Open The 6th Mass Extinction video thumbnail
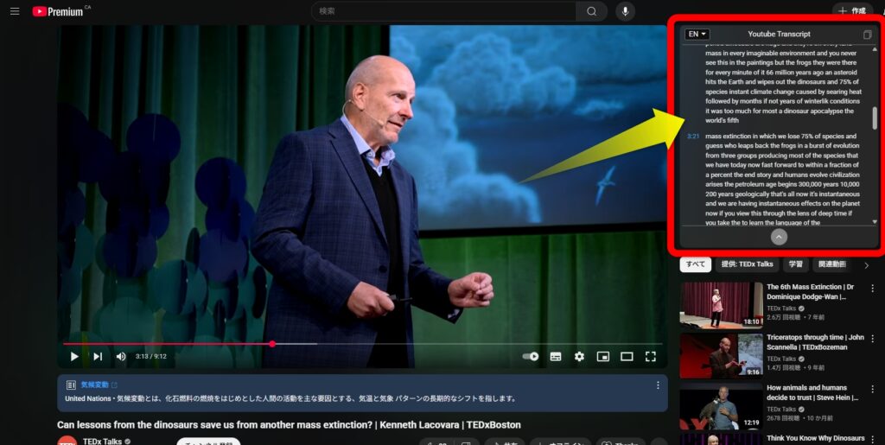Viewport: 885px width, 445px height. tap(722, 305)
